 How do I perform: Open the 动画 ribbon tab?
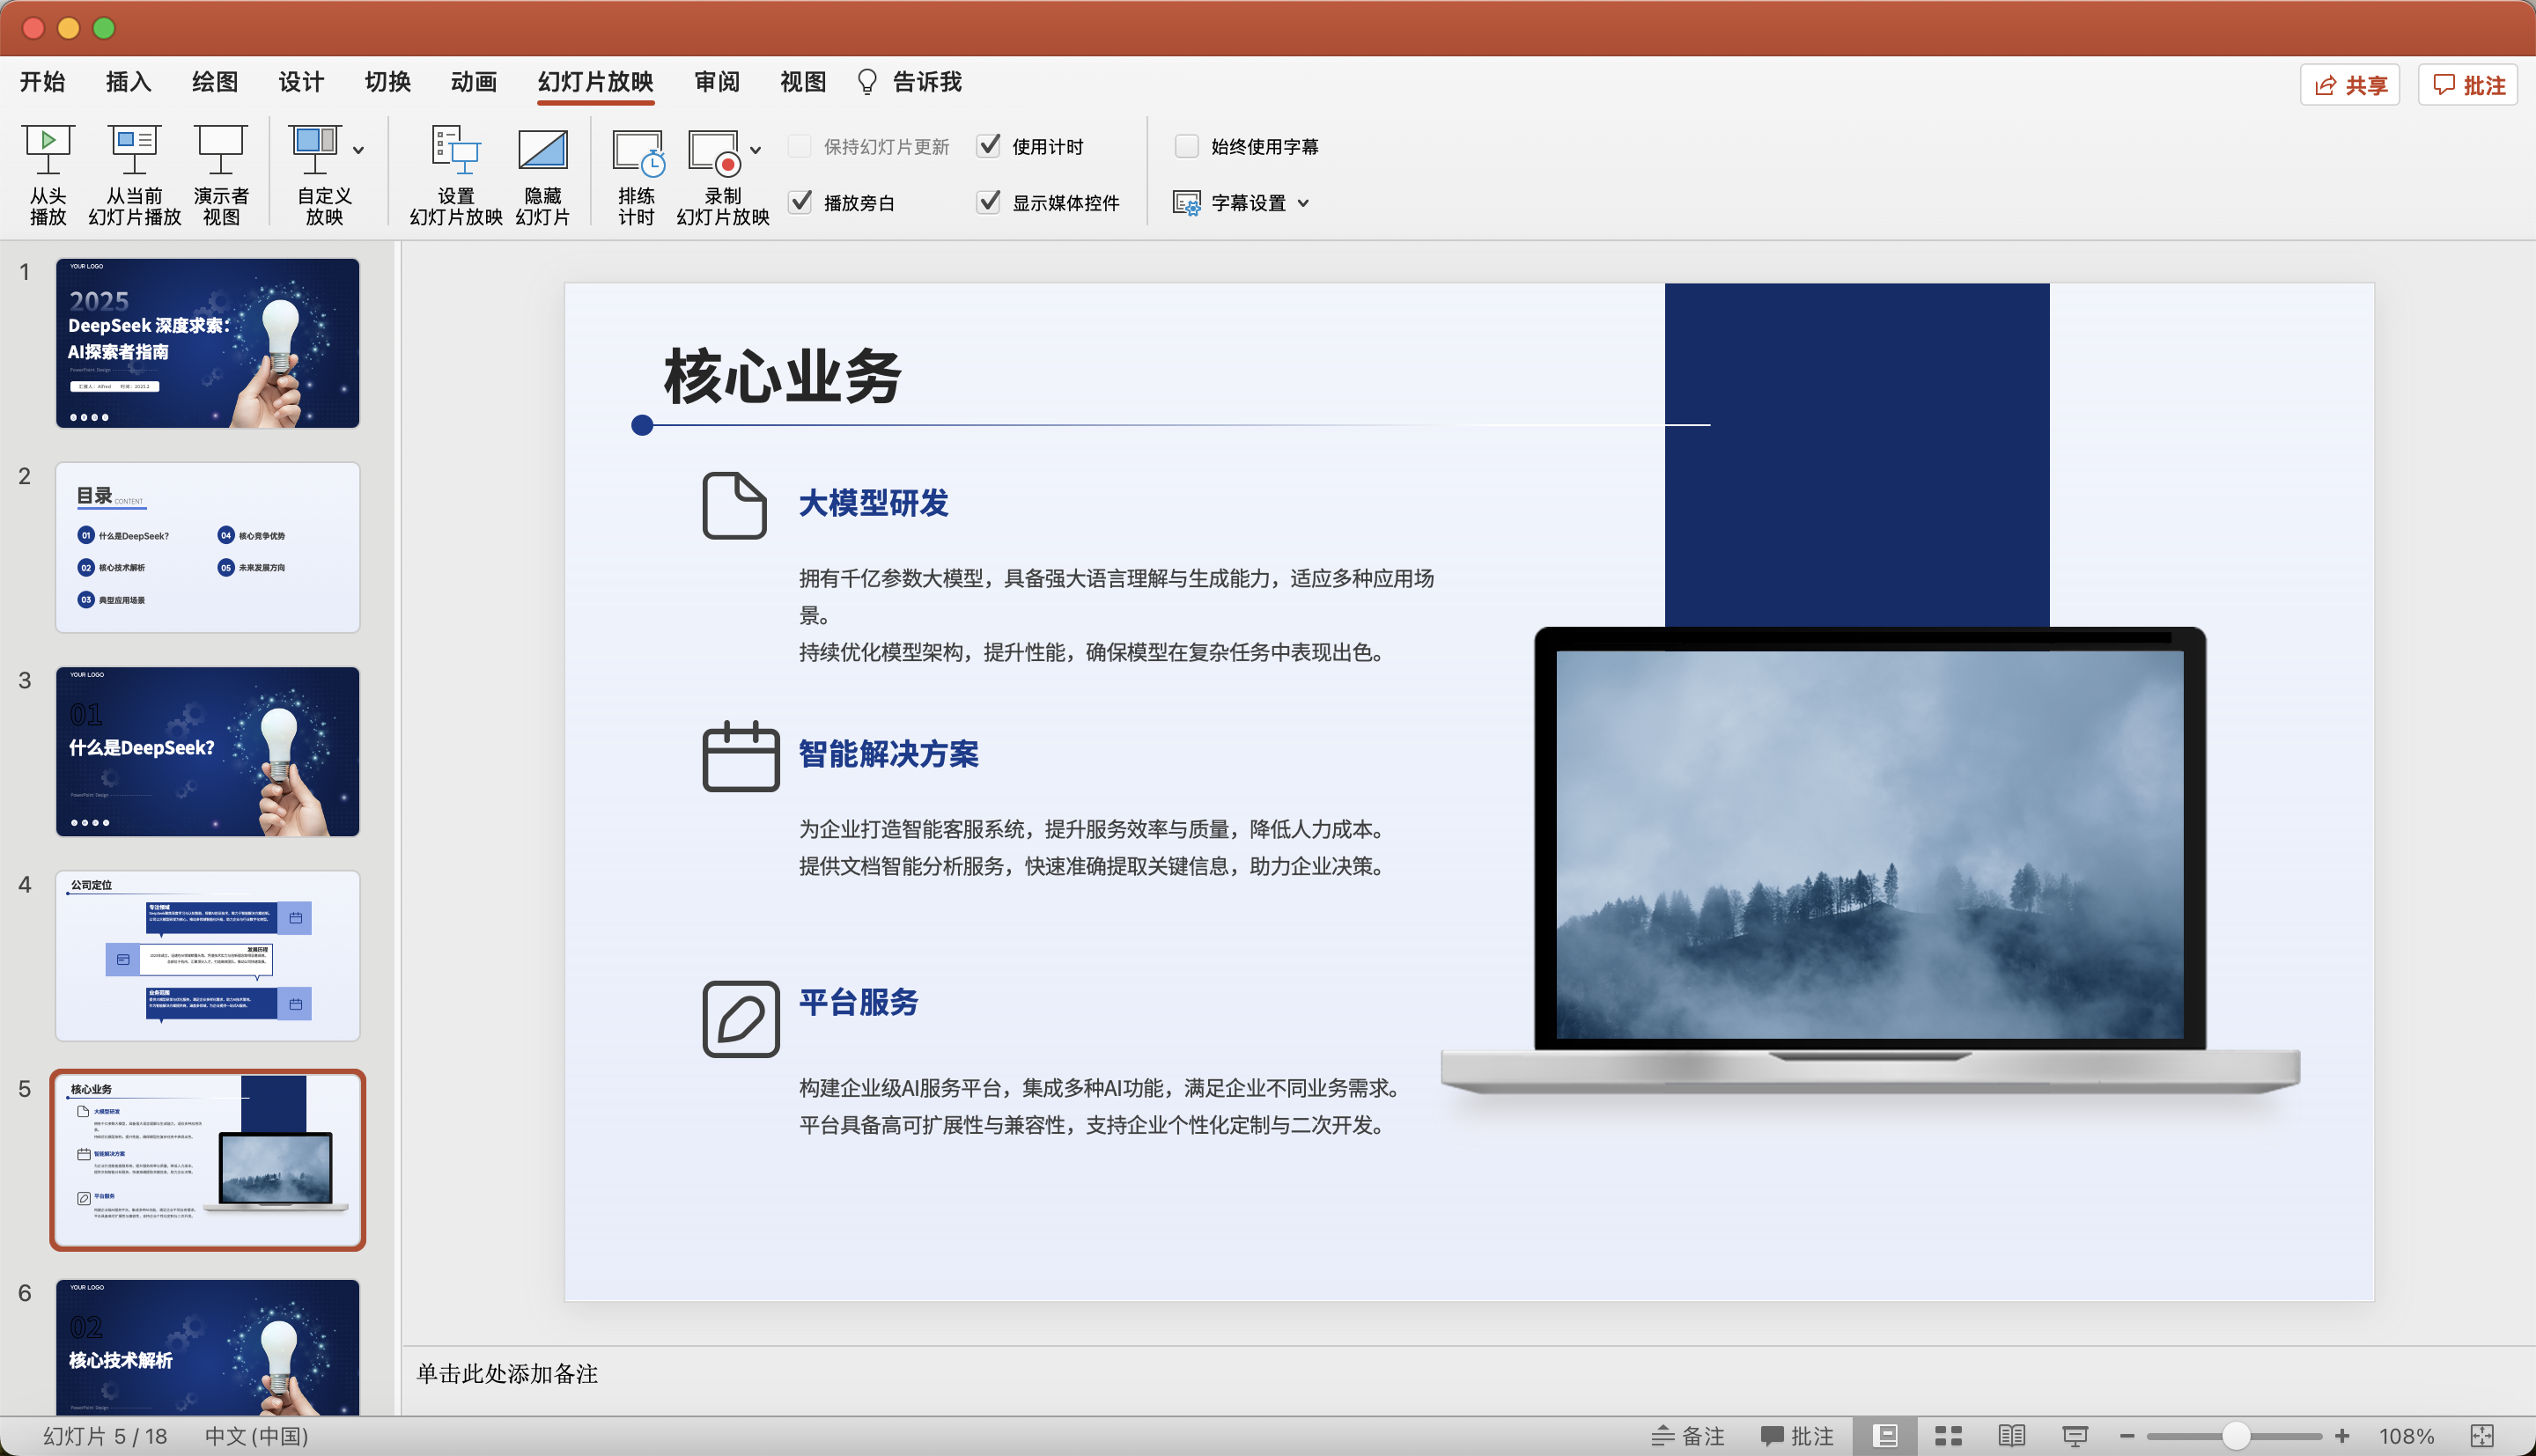[x=473, y=82]
